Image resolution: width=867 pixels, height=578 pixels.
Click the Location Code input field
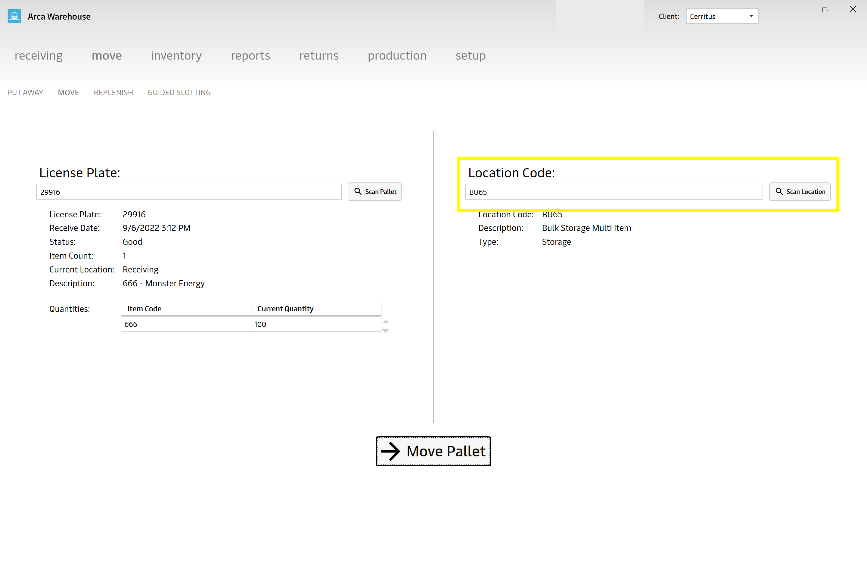point(614,192)
